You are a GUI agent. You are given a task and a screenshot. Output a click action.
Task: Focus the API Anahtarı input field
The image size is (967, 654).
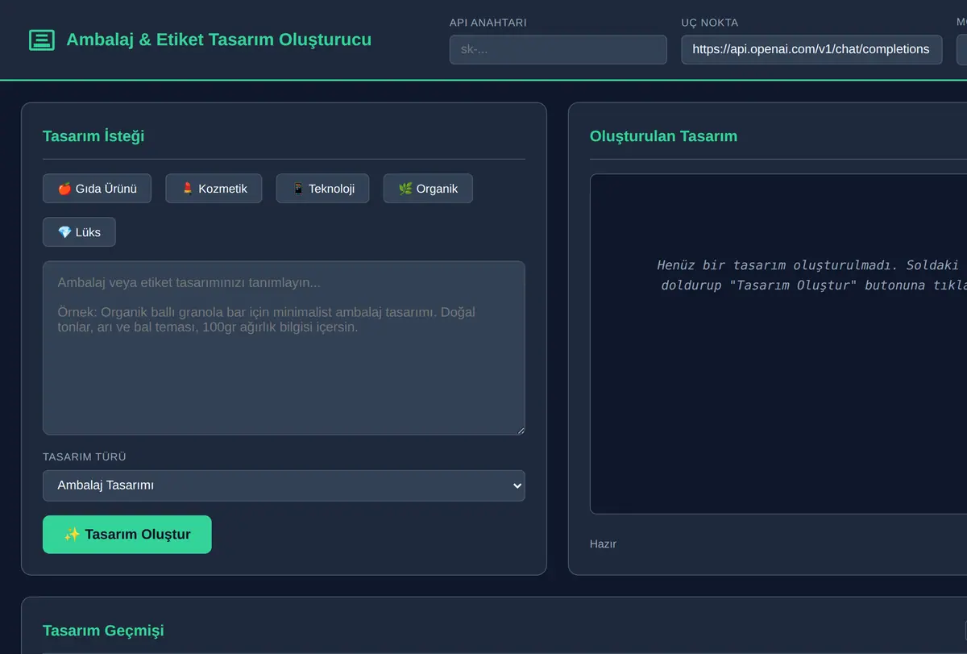click(x=558, y=49)
